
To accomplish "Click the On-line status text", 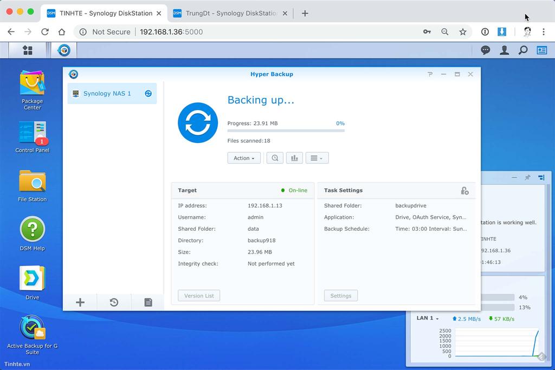I will pyautogui.click(x=298, y=190).
